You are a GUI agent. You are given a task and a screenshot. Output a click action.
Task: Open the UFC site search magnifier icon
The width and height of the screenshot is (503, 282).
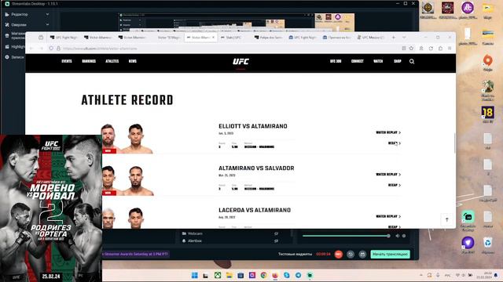tap(412, 61)
